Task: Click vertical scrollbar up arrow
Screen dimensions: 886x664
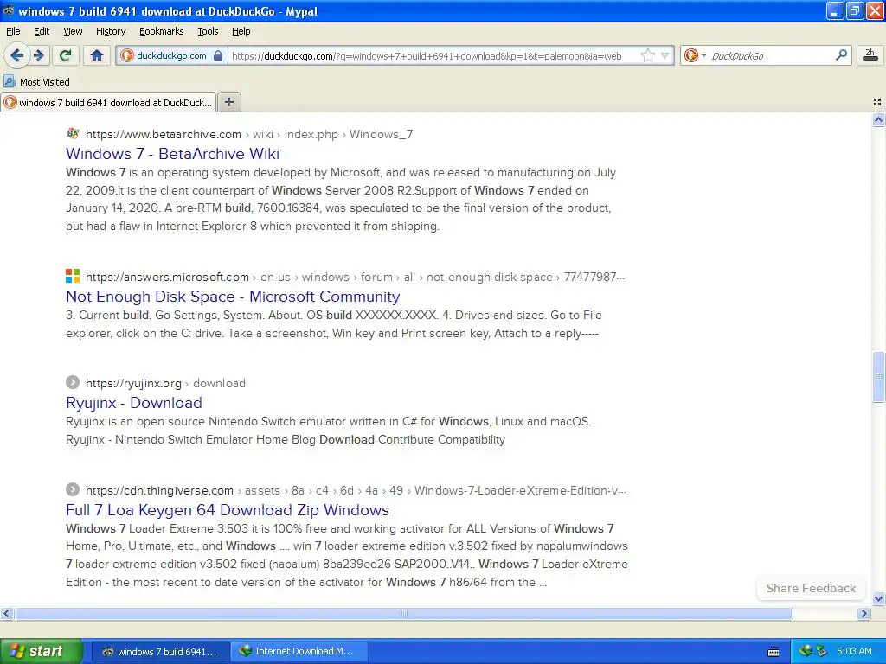Action: point(878,119)
